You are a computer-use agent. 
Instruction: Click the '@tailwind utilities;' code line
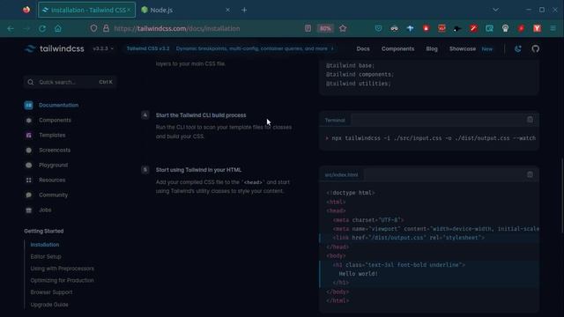(359, 84)
